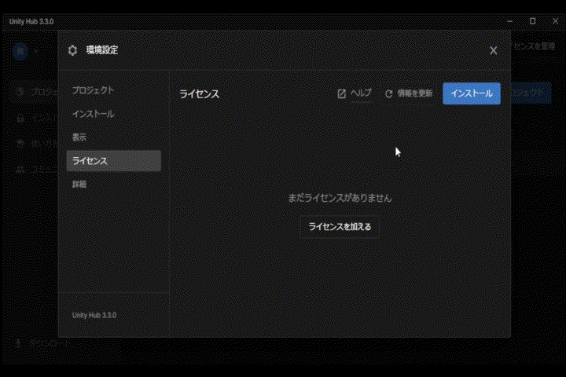Minimize the Unity Hub window
The width and height of the screenshot is (566, 377).
pos(509,21)
